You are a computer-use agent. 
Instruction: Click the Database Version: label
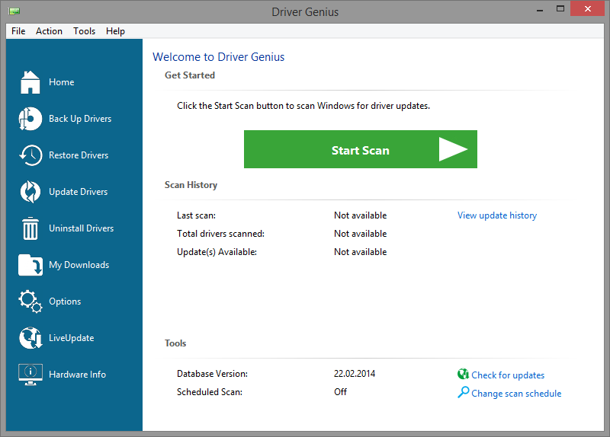click(x=213, y=374)
